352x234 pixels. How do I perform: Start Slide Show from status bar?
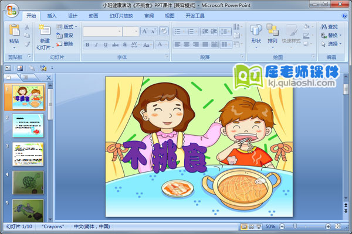[x=259, y=226]
